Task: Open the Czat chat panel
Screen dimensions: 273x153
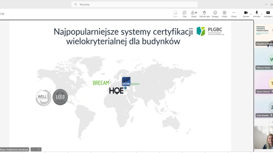Action: tap(185, 14)
